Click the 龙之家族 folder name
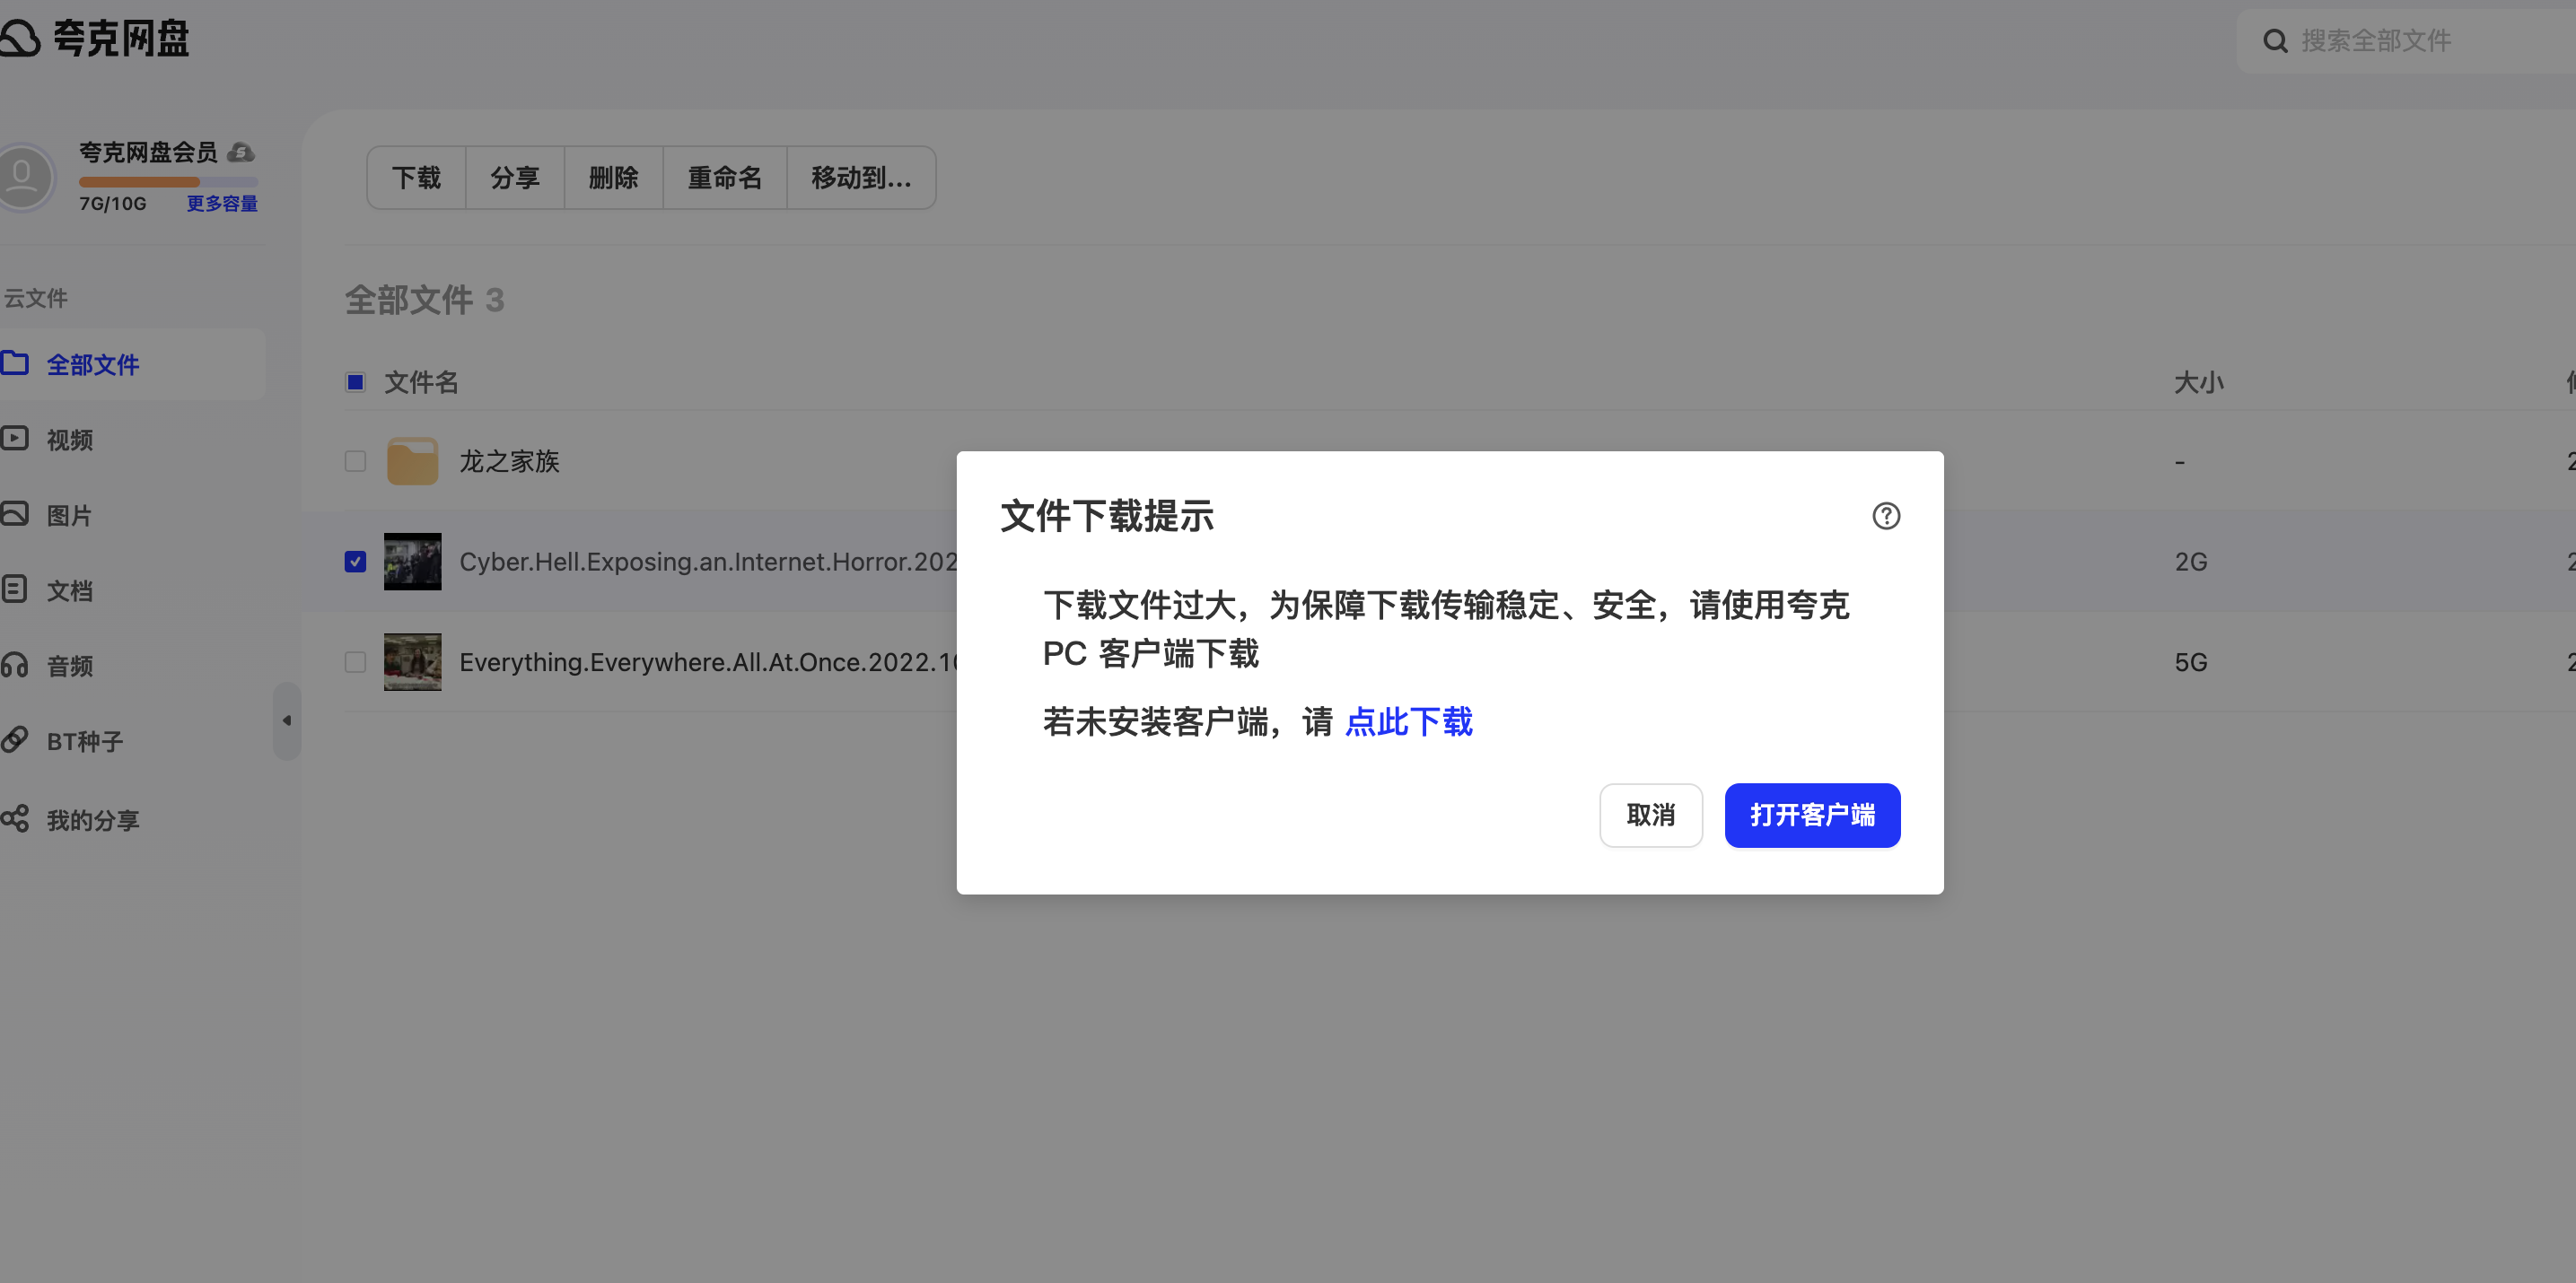The height and width of the screenshot is (1283, 2576). point(509,462)
